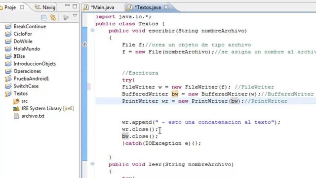Select the DoWhile project
The height and width of the screenshot is (178, 316).
pos(23,42)
